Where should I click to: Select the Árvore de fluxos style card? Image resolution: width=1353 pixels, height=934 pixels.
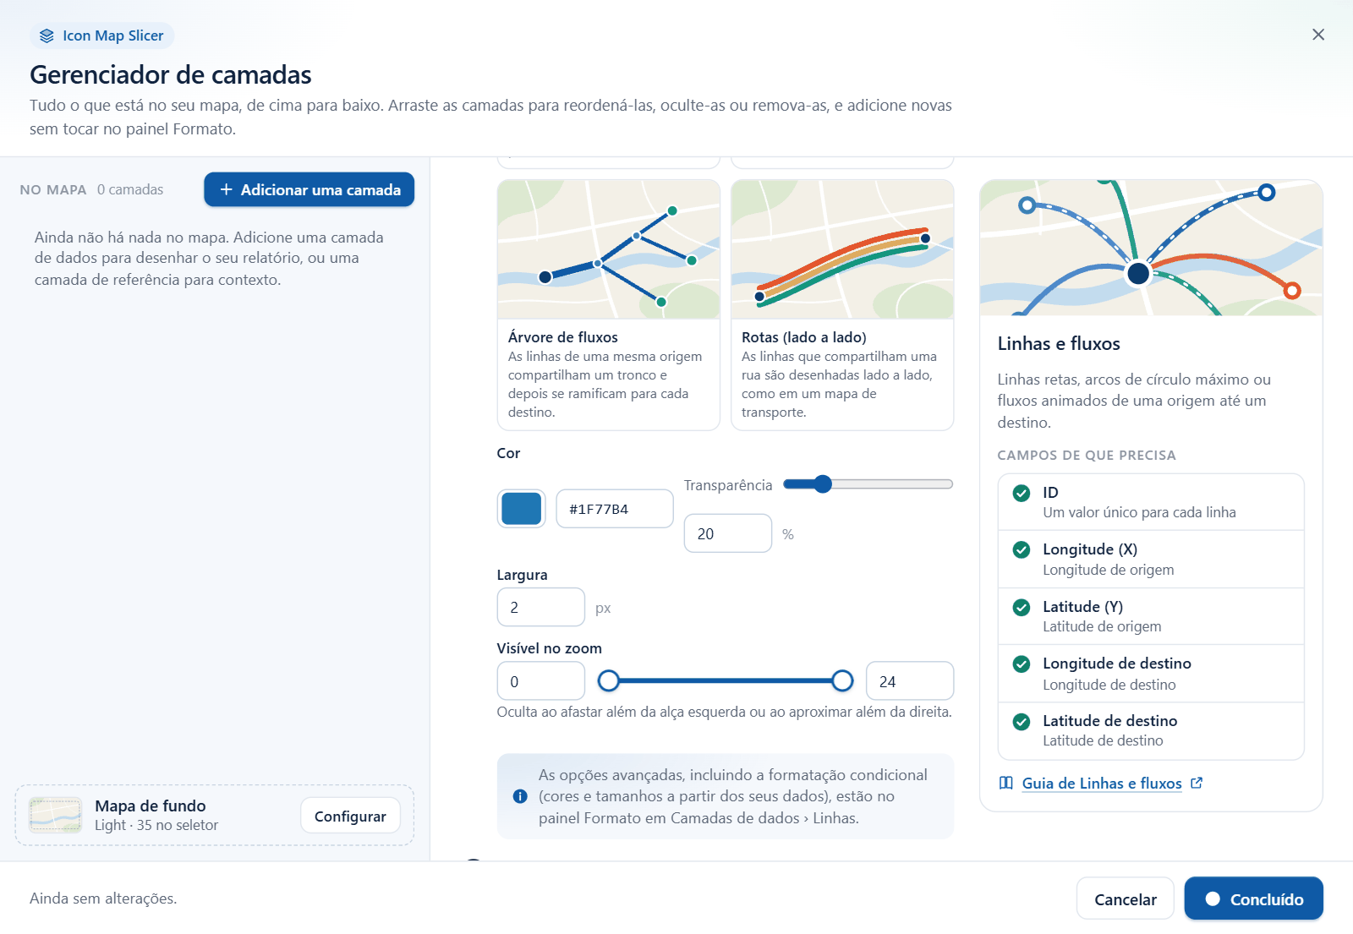(x=609, y=305)
